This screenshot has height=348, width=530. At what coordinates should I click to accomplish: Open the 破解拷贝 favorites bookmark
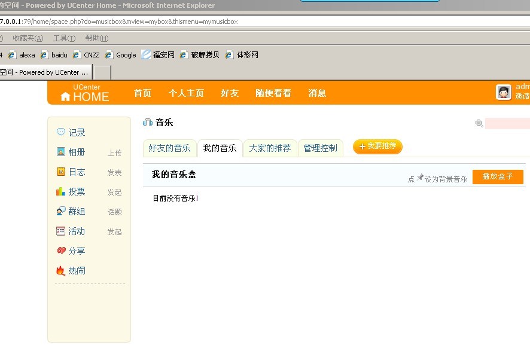(200, 55)
